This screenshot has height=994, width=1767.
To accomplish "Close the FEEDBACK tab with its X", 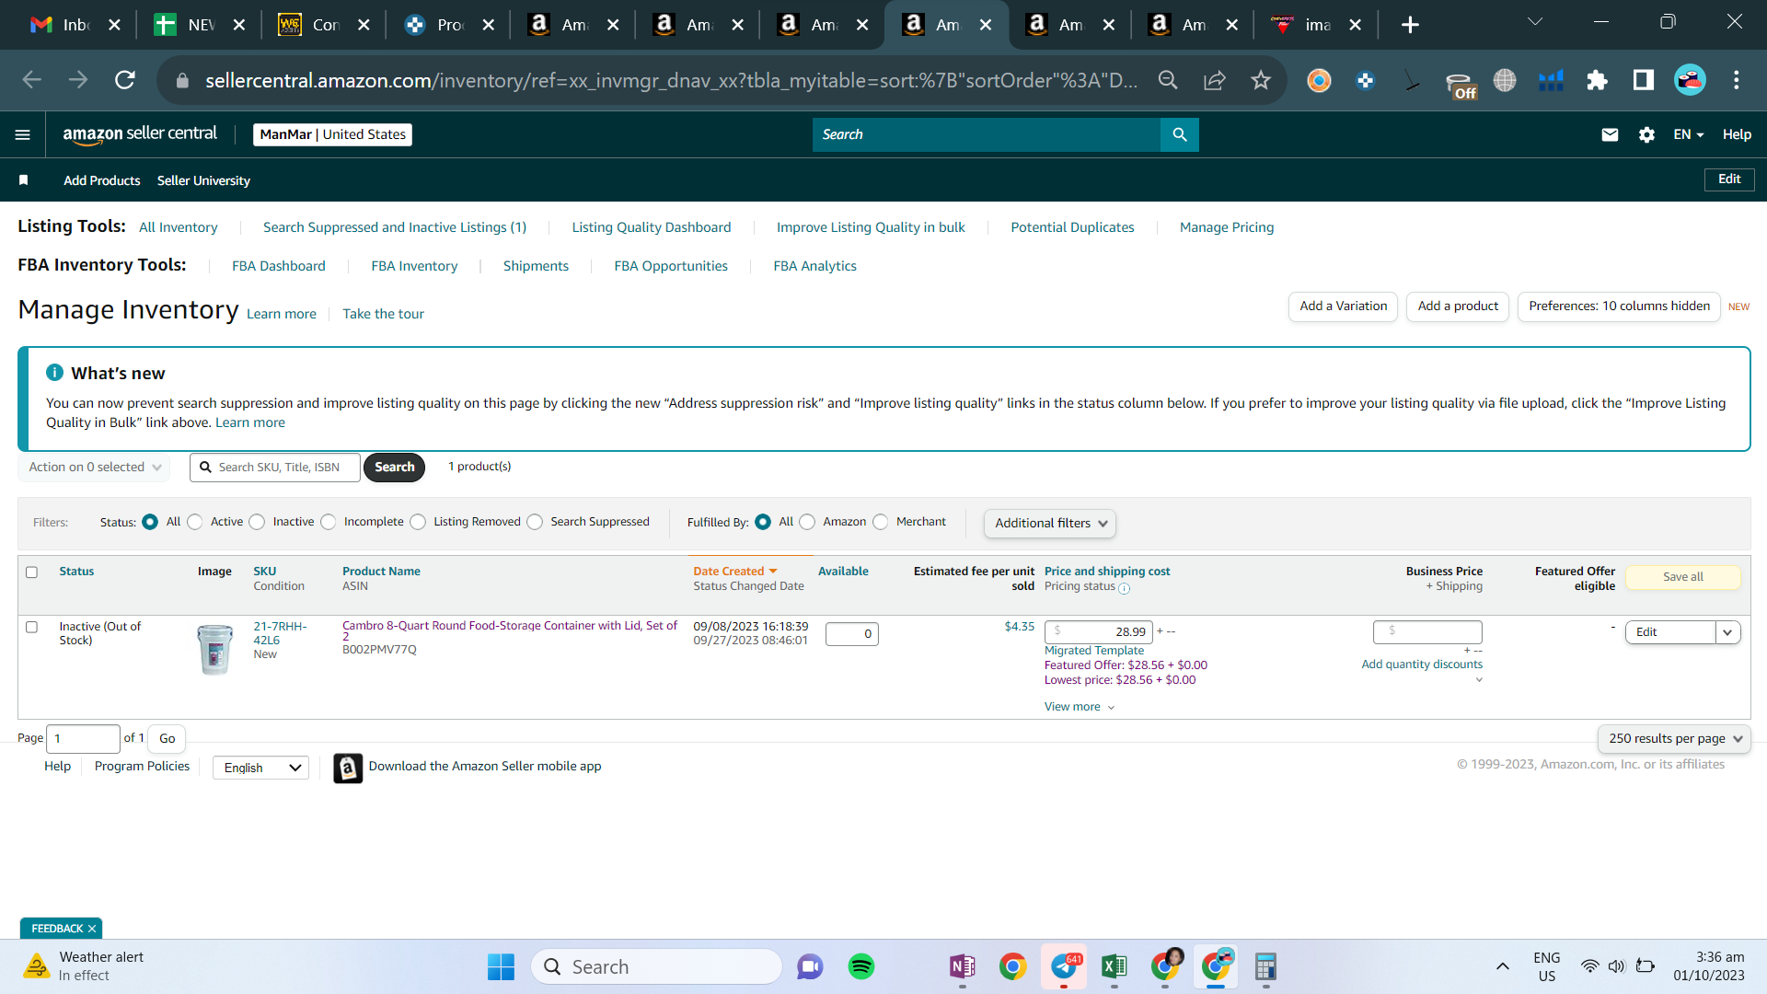I will [92, 929].
